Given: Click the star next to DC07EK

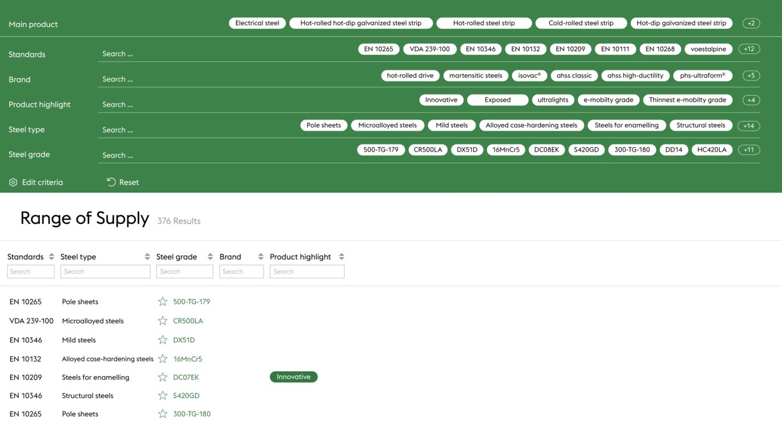Looking at the screenshot, I should pyautogui.click(x=163, y=377).
